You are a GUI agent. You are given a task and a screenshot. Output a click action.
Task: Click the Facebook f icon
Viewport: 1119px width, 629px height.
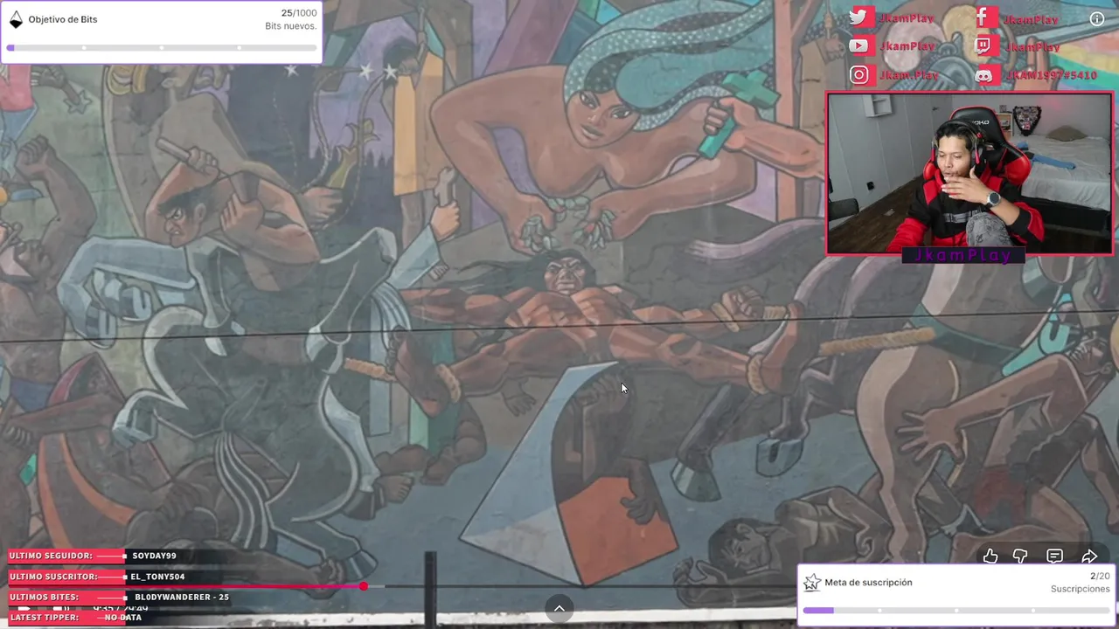[x=983, y=17]
